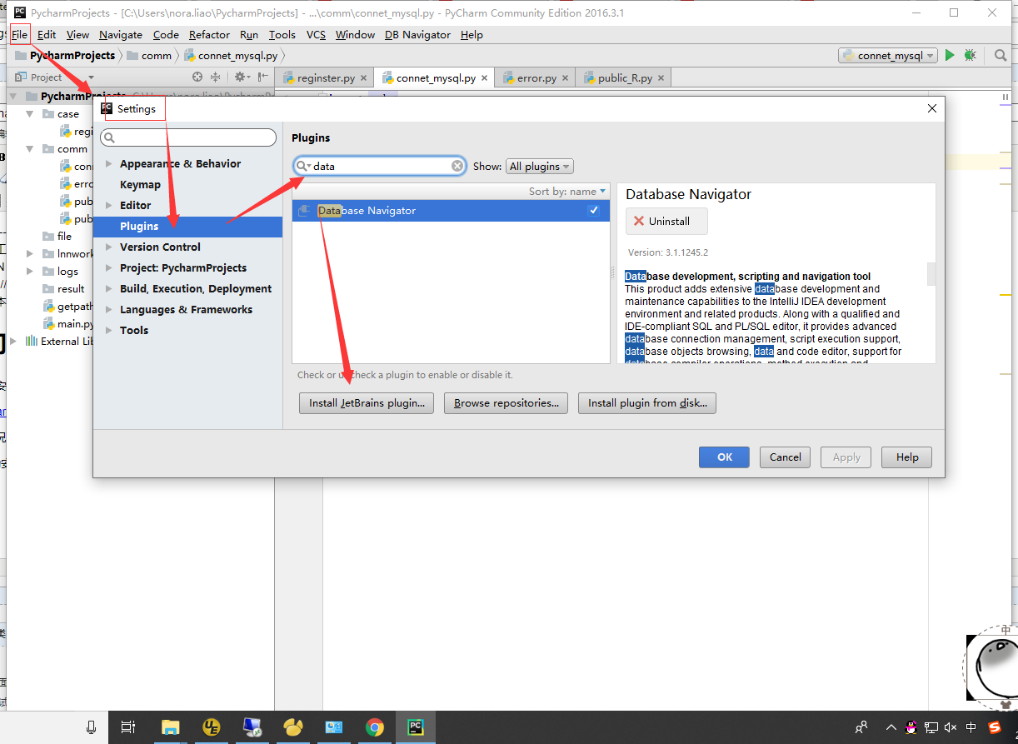1018x744 pixels.
Task: Collapse the case folder in Project tree
Action: 29,113
